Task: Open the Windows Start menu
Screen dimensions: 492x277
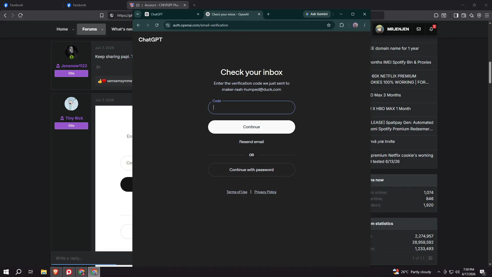Action: point(6,272)
